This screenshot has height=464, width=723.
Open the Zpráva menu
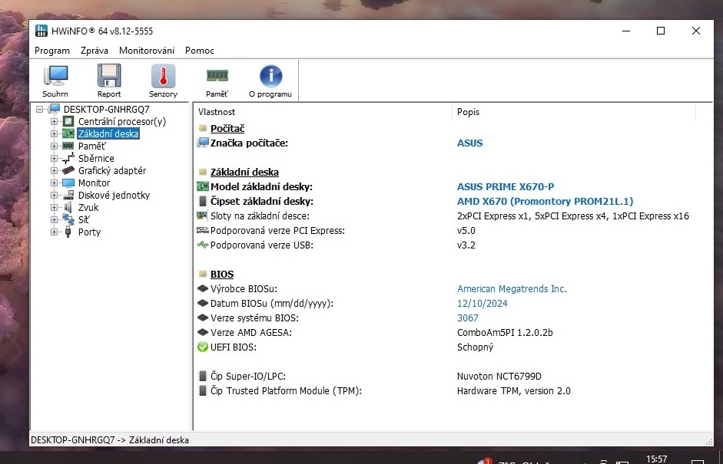(94, 51)
